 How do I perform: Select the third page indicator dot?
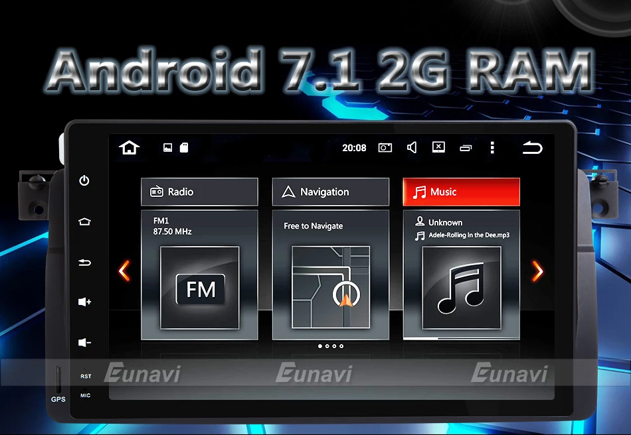point(334,346)
